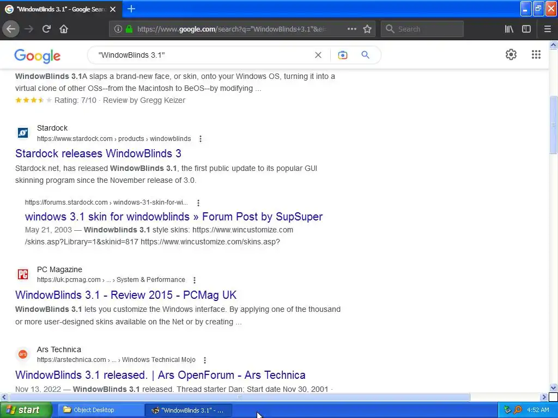The height and width of the screenshot is (418, 558).
Task: Open the Firefox hamburger menu
Action: (547, 29)
